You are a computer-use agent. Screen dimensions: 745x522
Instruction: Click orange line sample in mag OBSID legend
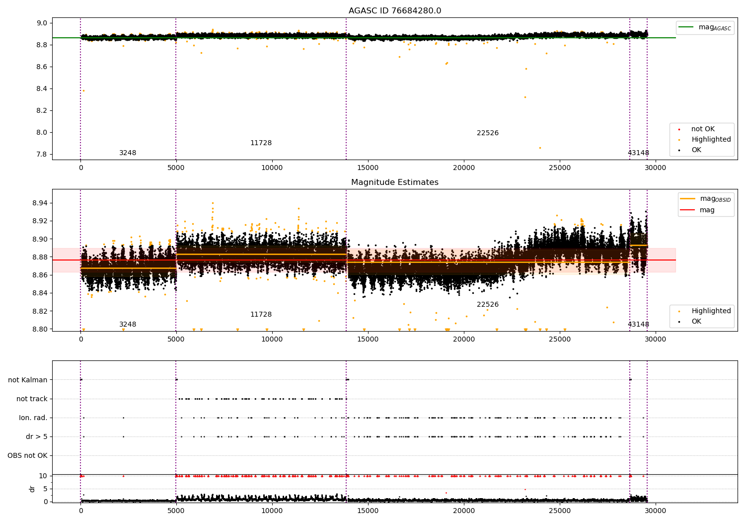pyautogui.click(x=687, y=199)
